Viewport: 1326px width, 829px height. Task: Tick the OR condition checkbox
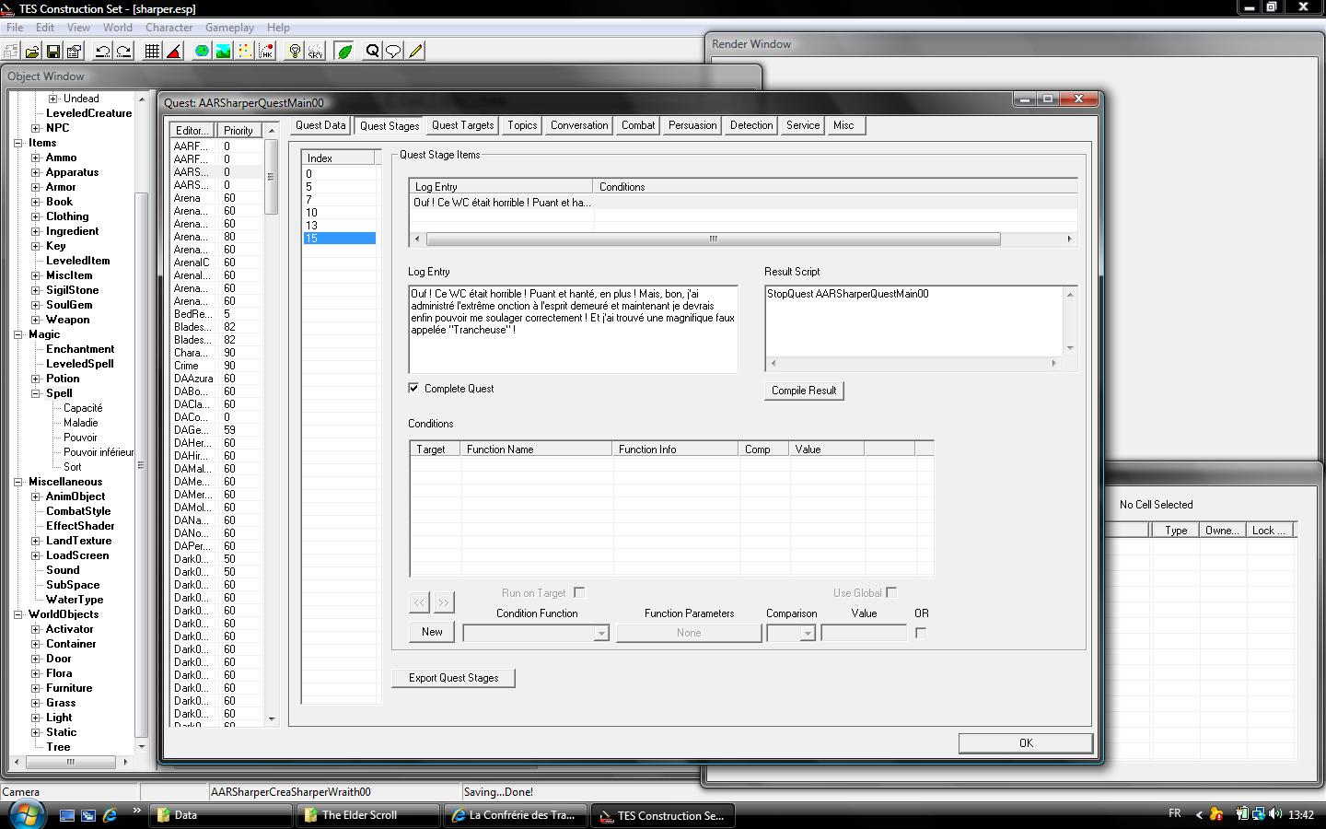[x=921, y=633]
